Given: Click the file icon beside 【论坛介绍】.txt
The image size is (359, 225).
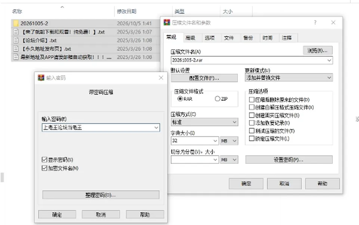Looking at the screenshot, I should 16,40.
